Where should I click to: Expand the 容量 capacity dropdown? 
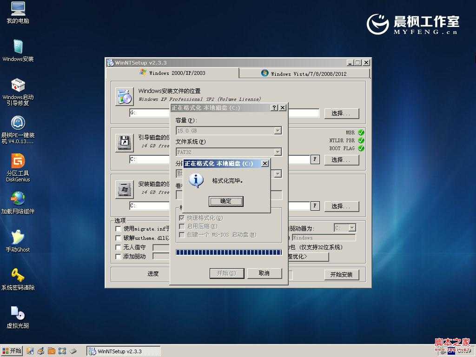(278, 131)
